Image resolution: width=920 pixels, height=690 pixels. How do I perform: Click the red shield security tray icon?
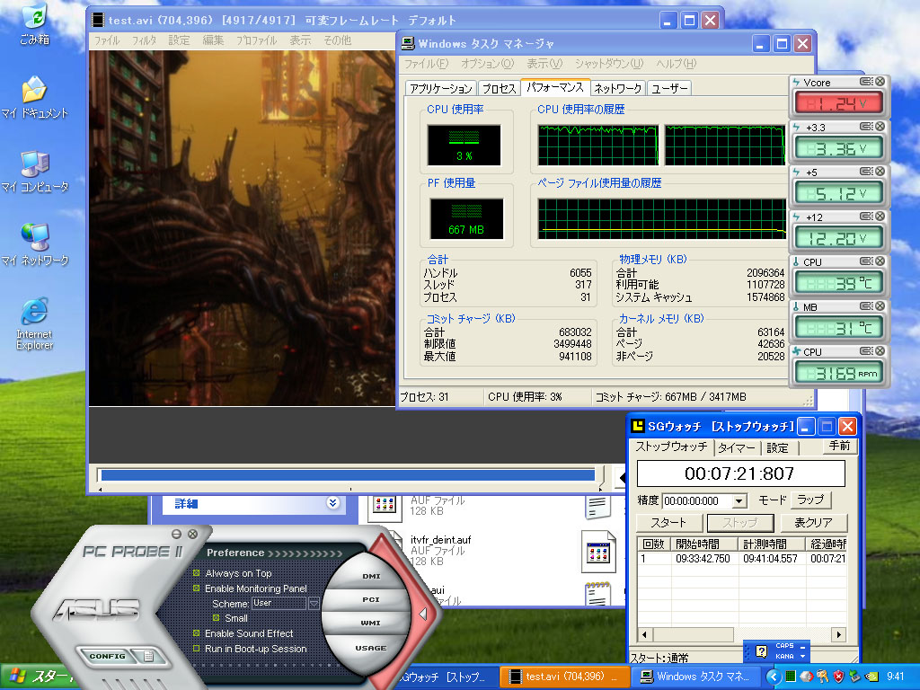(x=838, y=677)
